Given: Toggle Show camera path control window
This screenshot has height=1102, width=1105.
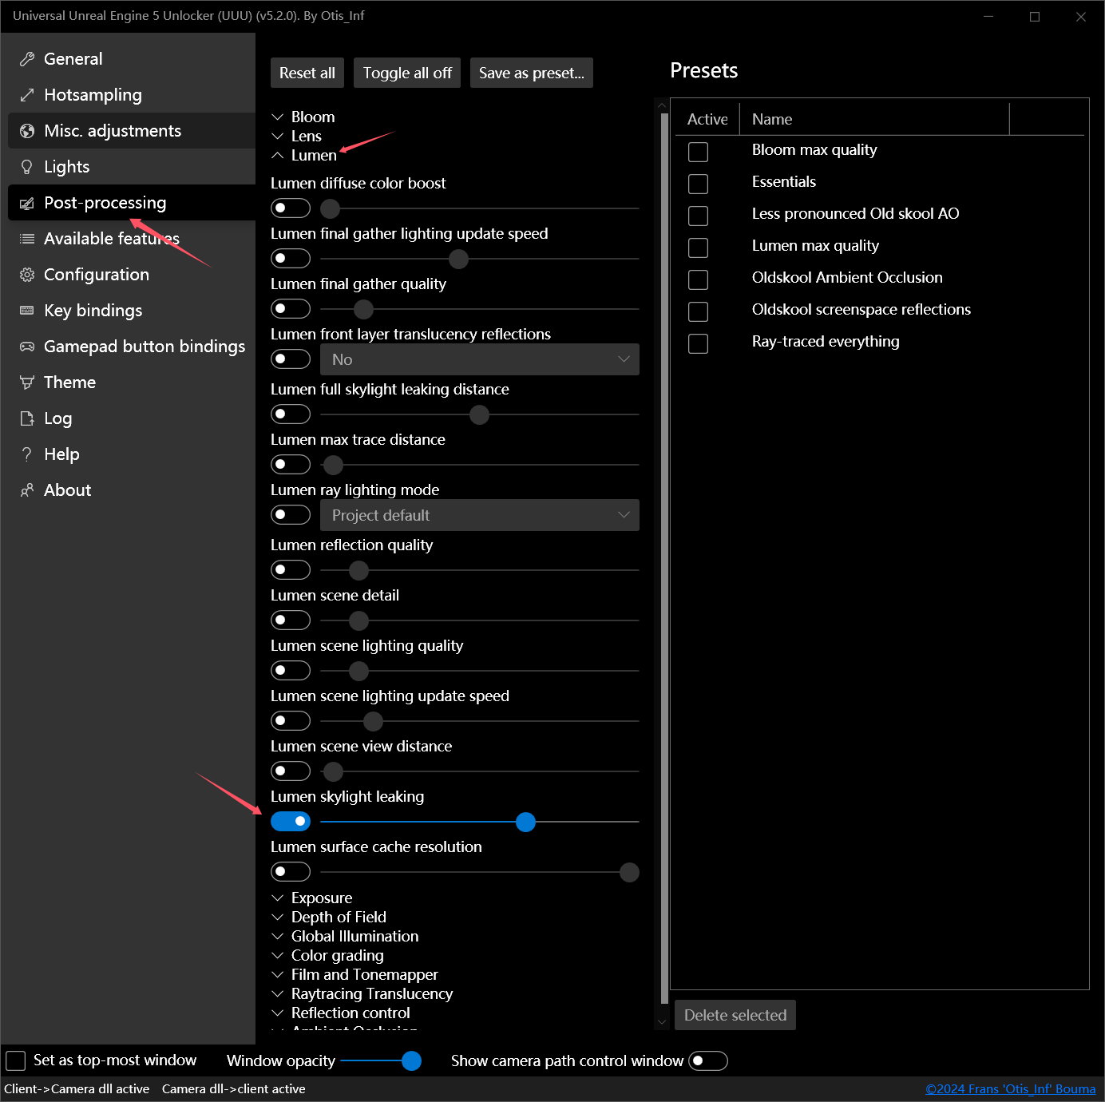Looking at the screenshot, I should tap(708, 1061).
